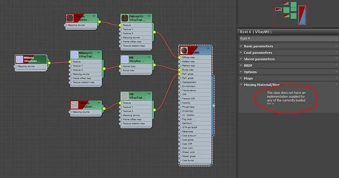Screen dimensions: 339x178
Task: Click the MNbmp bitmap node preview thumbnail
Action: pyautogui.click(x=20, y=59)
